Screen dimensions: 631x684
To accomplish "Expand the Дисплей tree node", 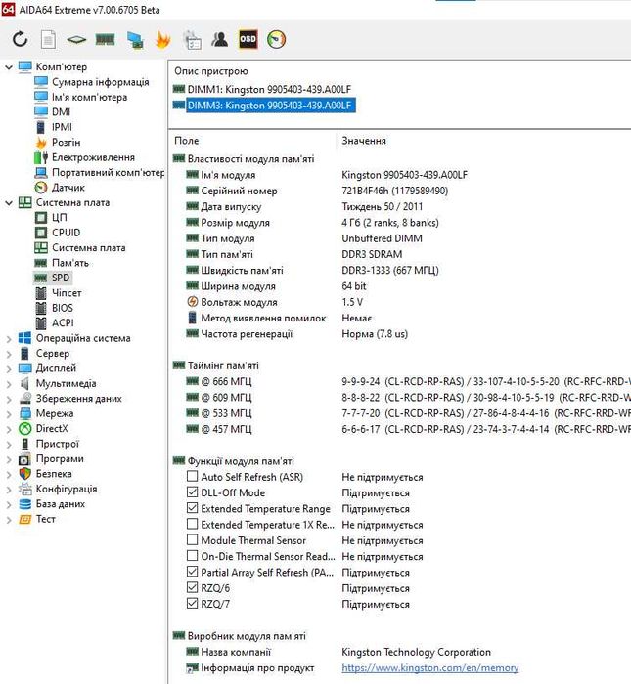I will coord(8,368).
